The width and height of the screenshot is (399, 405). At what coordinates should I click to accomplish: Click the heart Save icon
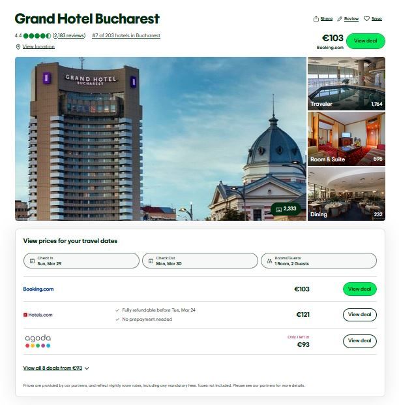point(366,18)
